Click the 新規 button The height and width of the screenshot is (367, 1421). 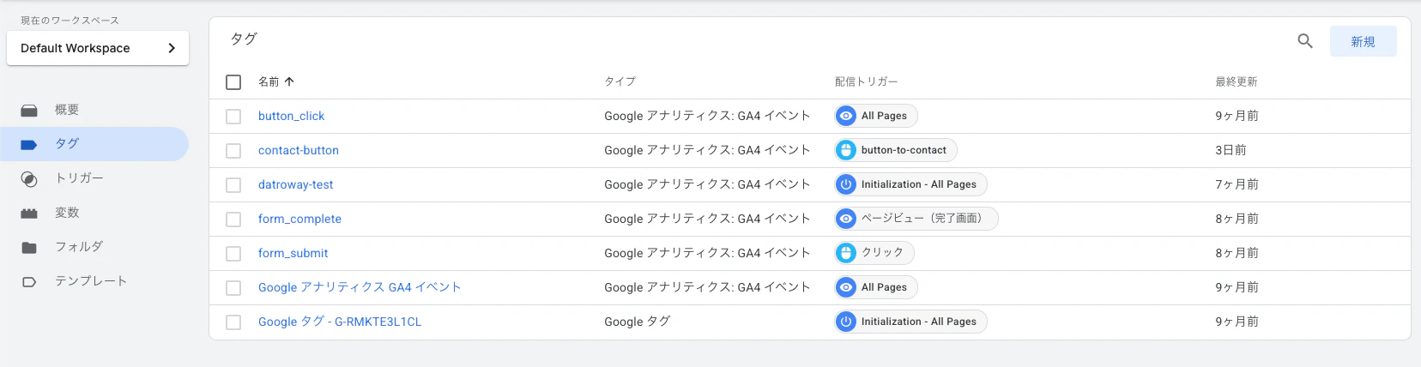1363,41
